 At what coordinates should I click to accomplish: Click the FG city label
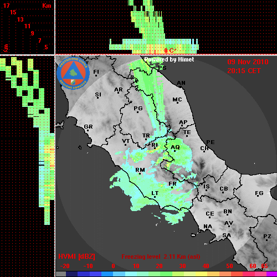[x=259, y=193]
